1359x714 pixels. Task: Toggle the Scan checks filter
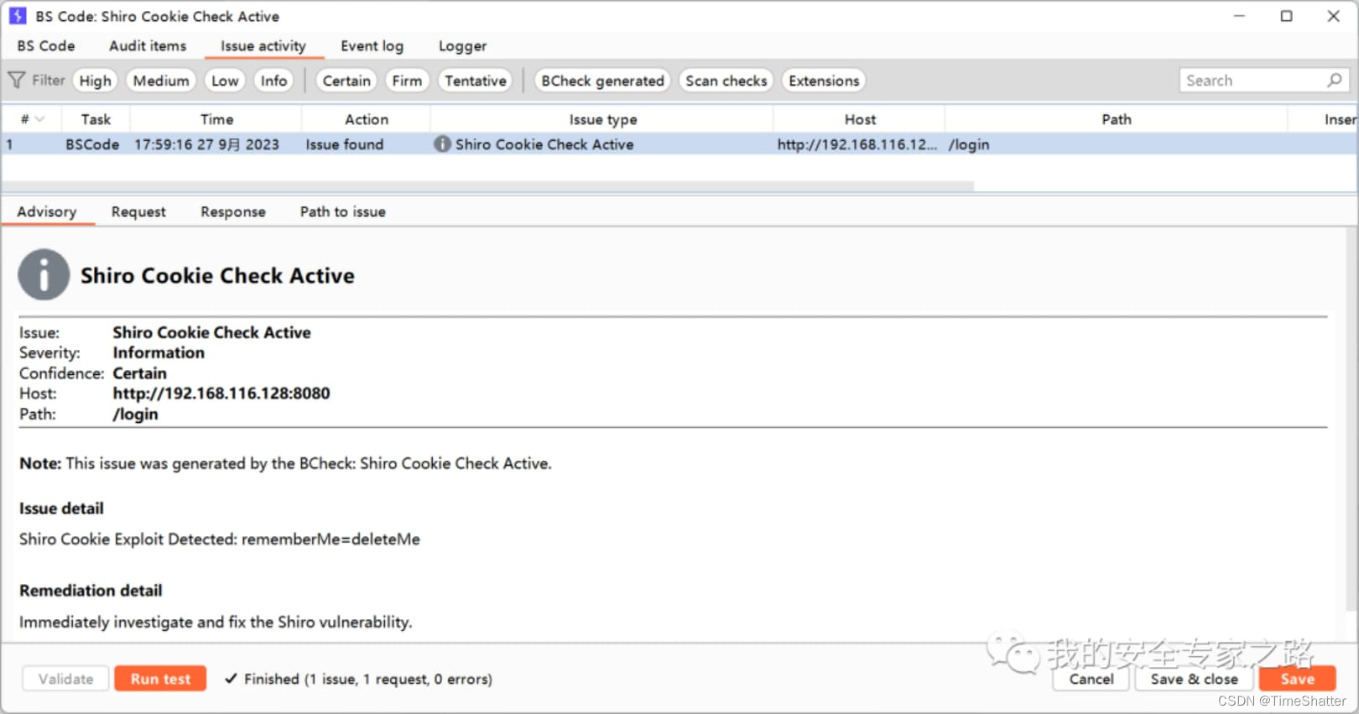(x=726, y=81)
